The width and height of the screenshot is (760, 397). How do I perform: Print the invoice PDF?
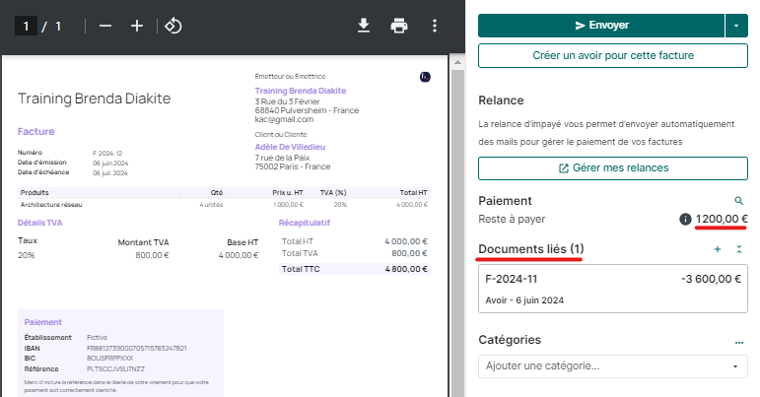click(x=399, y=26)
